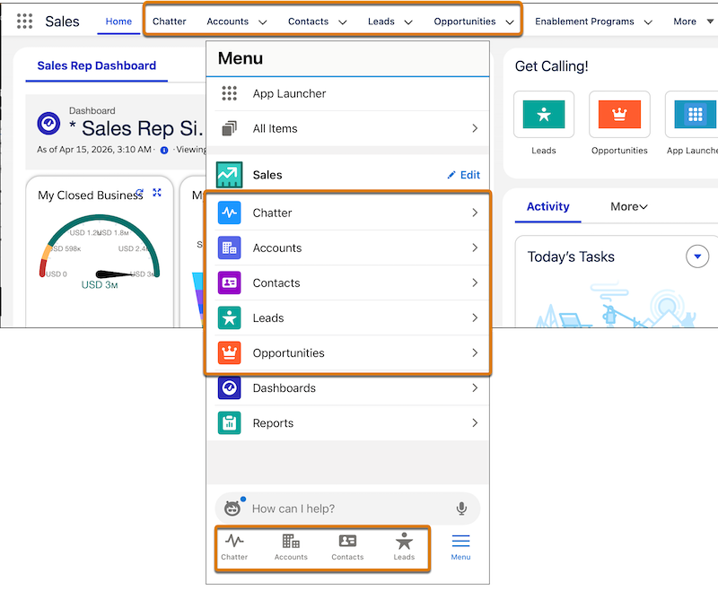Open the Accounts nav dropdown arrow
Viewport: 718px width, 591px height.
[x=262, y=22]
